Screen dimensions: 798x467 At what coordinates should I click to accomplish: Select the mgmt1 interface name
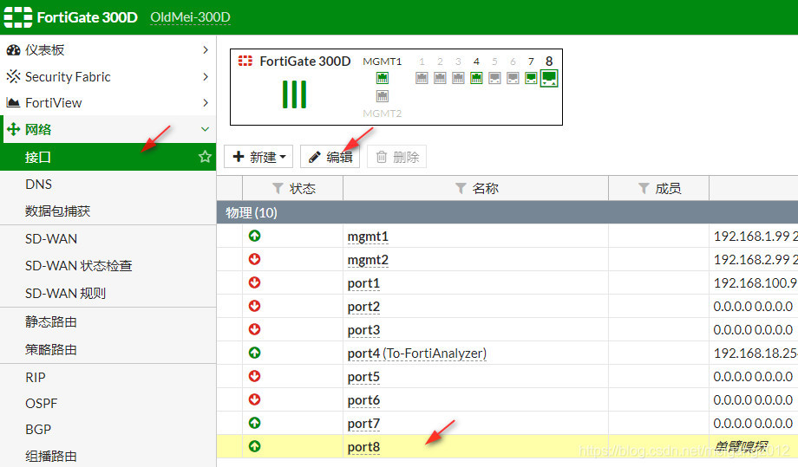pos(368,237)
